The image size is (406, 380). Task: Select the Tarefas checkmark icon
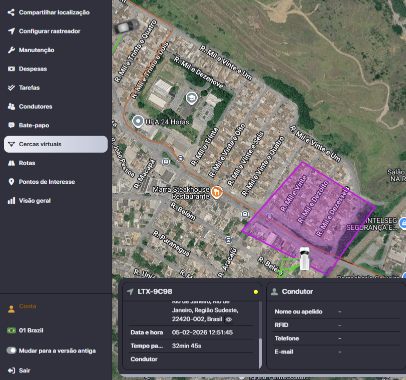(12, 88)
